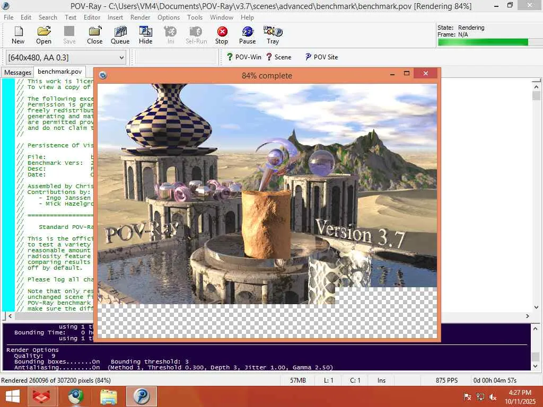Click the Action Center flag tray icon
Viewport: 543px width, 407px height.
point(467,396)
